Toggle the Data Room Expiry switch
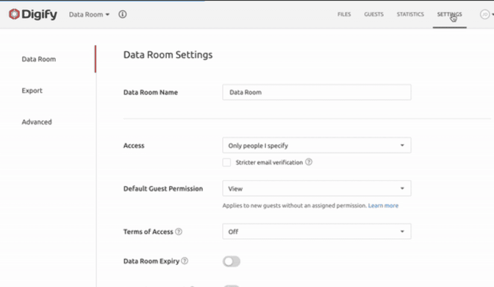Image resolution: width=494 pixels, height=287 pixels. click(x=231, y=261)
